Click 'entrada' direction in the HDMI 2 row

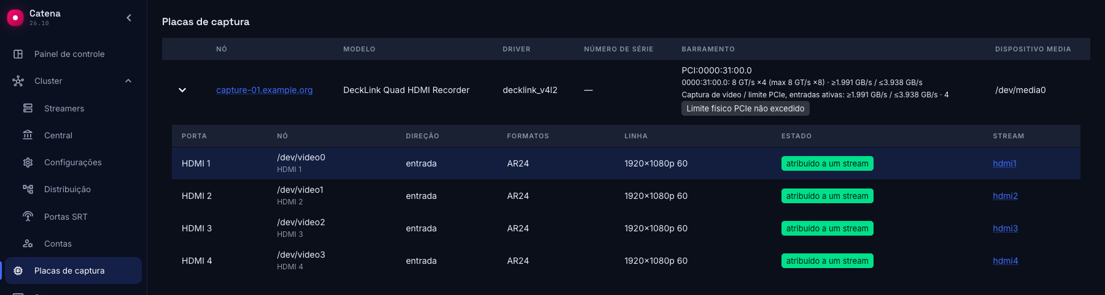(421, 196)
